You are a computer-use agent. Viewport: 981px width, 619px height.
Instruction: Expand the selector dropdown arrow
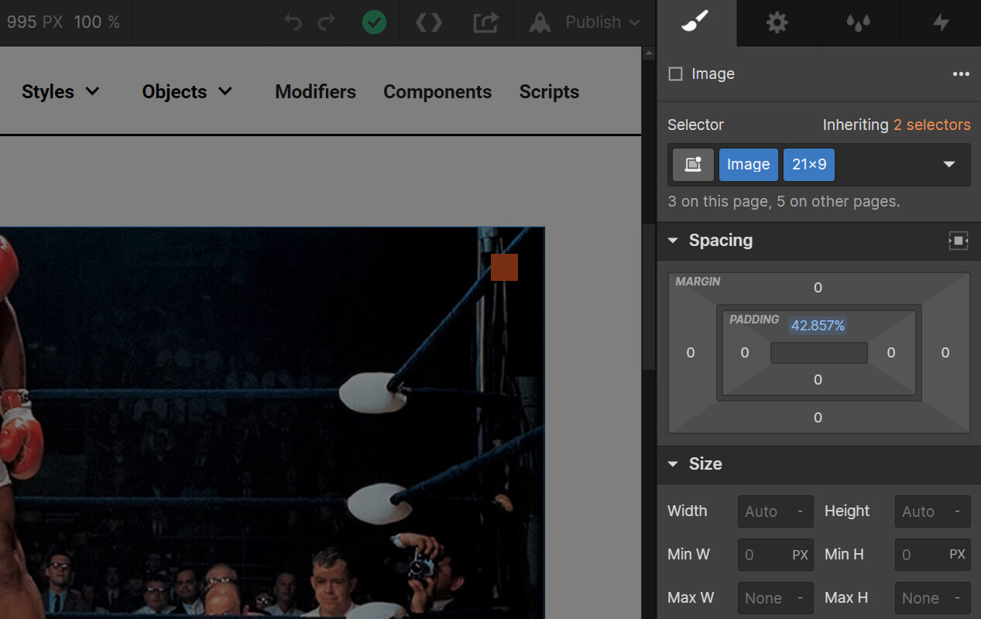(948, 165)
